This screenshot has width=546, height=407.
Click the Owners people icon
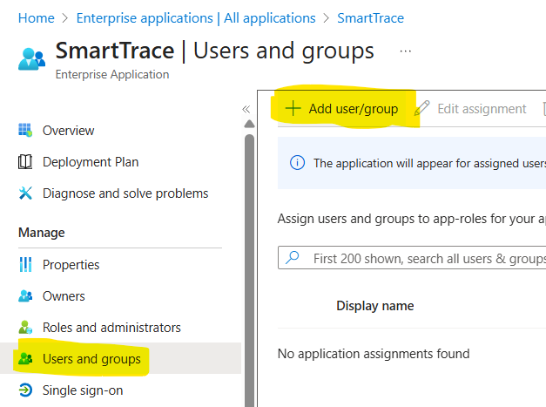pyautogui.click(x=25, y=296)
